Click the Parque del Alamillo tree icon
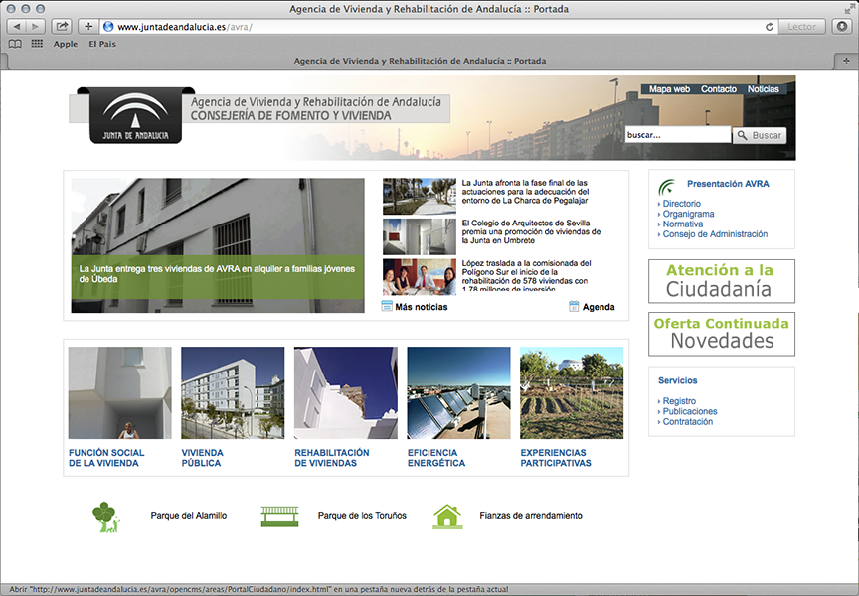This screenshot has width=859, height=596. (x=105, y=517)
